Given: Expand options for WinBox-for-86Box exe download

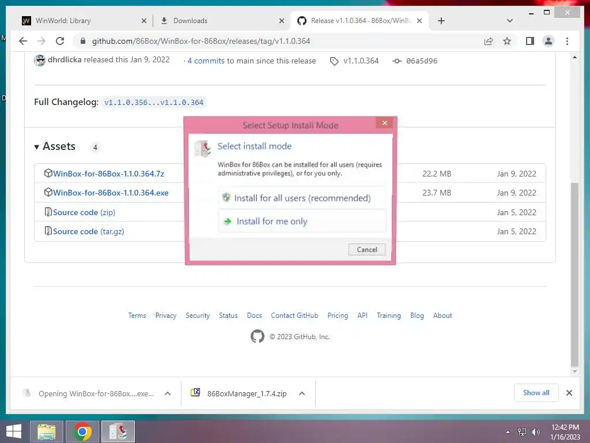Looking at the screenshot, I should (x=168, y=393).
